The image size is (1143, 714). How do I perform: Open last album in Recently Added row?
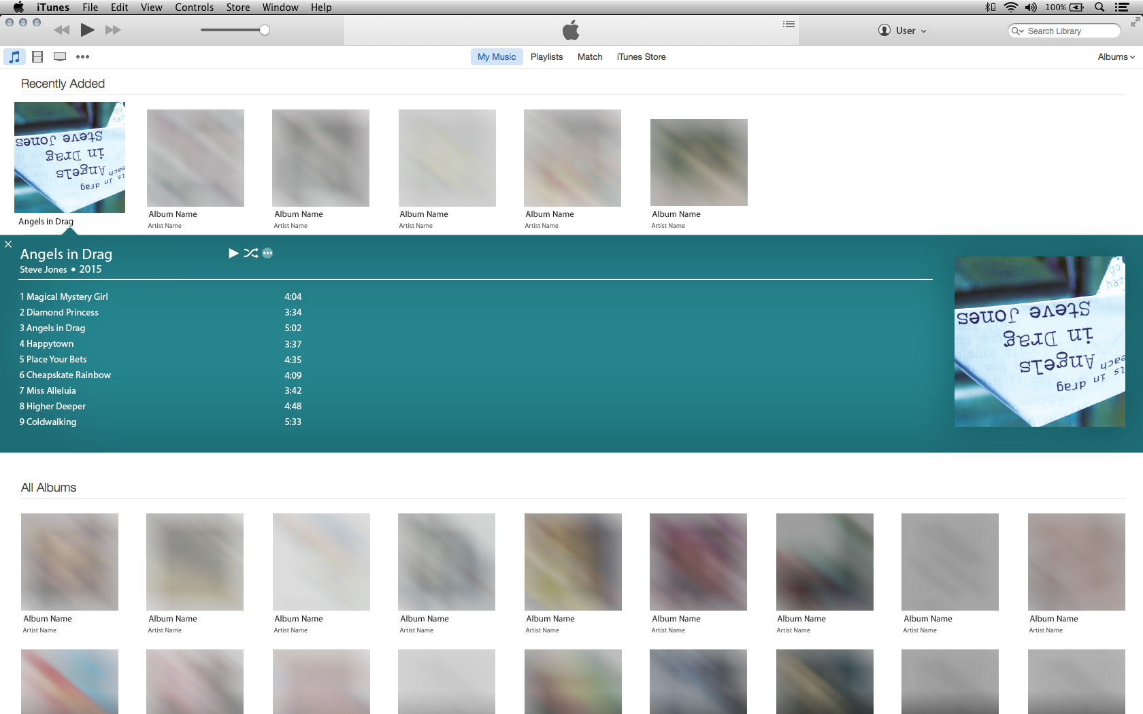point(699,163)
